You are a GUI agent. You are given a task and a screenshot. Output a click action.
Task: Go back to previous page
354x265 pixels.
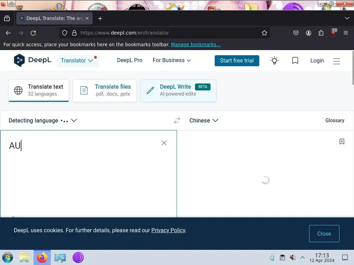8,33
